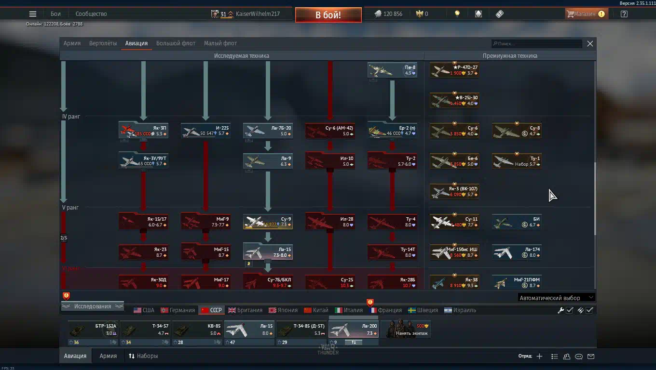This screenshot has width=656, height=370.
Task: Switch to Большой флот tab
Action: click(176, 43)
